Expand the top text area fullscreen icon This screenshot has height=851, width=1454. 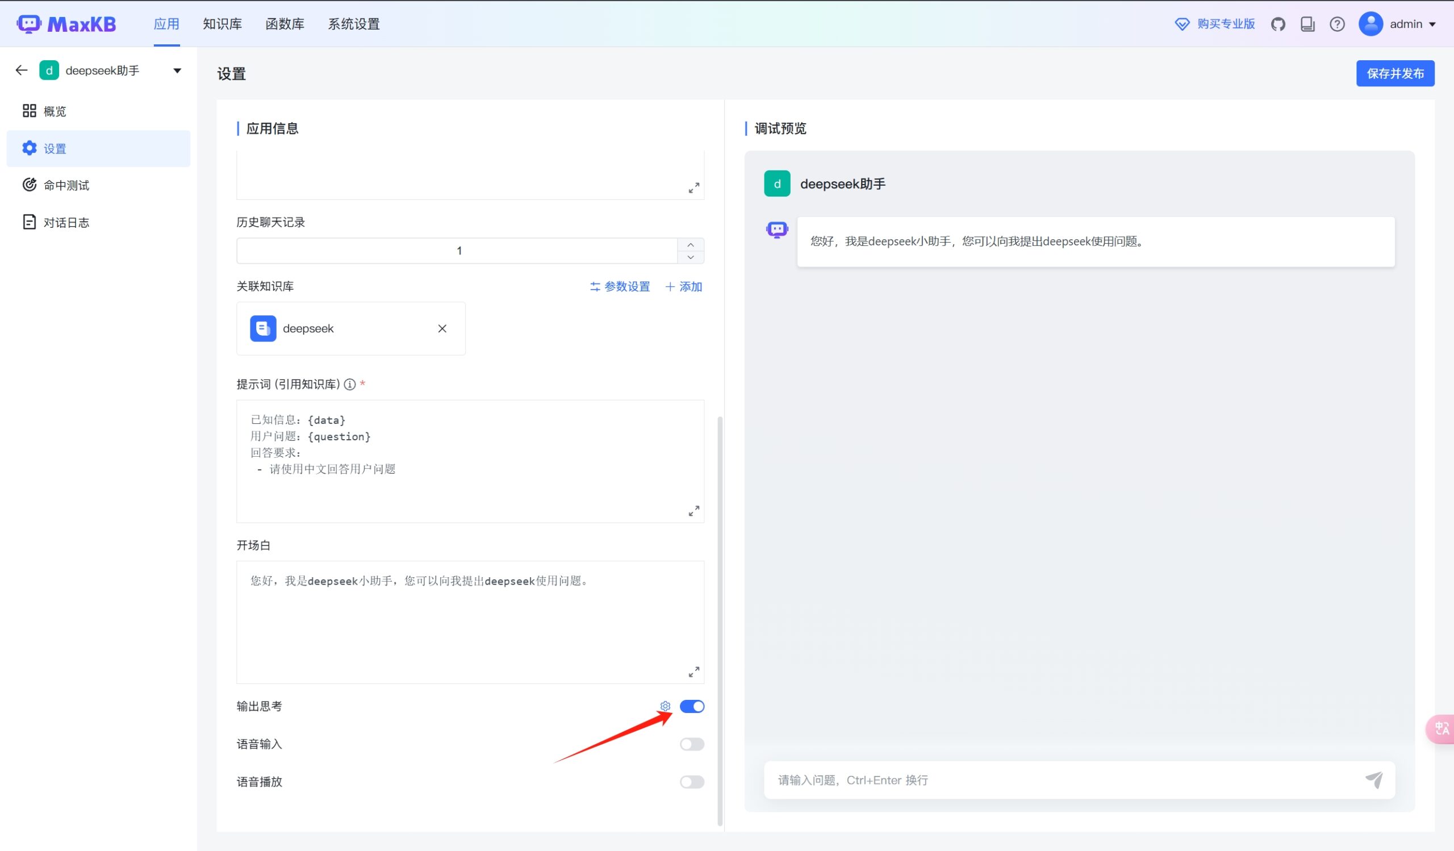(x=694, y=188)
